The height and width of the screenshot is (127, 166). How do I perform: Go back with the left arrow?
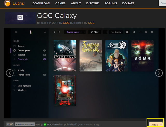pos(54,32)
